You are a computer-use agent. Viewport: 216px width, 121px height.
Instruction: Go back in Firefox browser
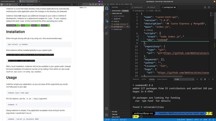tap(2, 4)
